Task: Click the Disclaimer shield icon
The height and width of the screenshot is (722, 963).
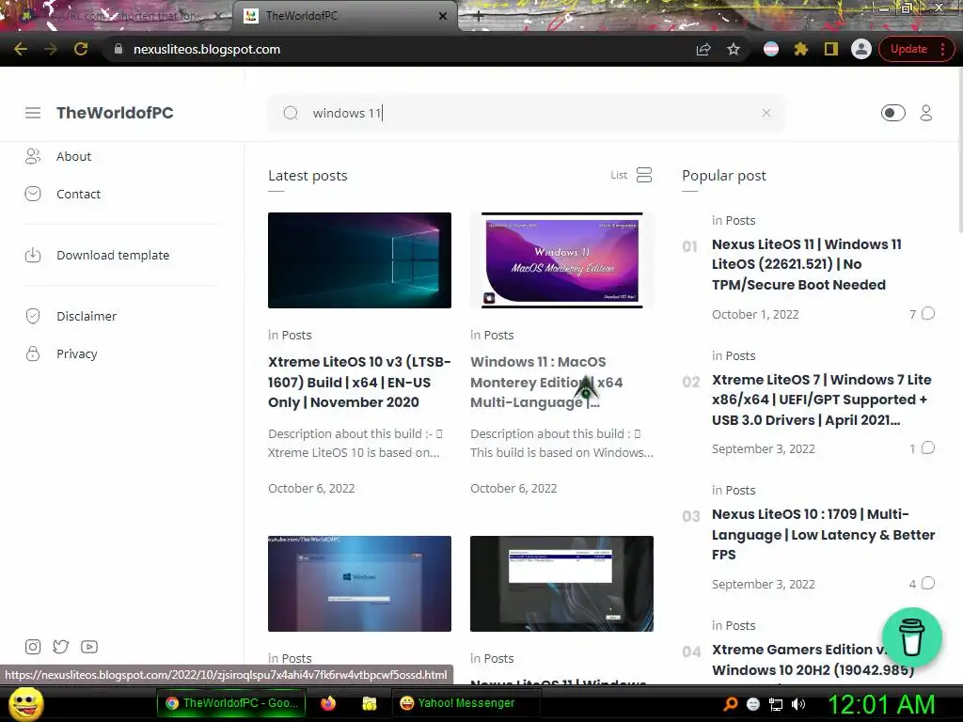Action: 33,316
